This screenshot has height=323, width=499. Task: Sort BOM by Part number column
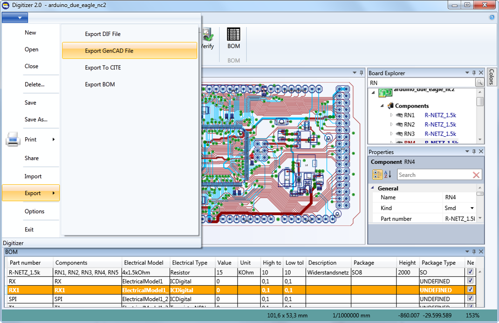click(30, 262)
